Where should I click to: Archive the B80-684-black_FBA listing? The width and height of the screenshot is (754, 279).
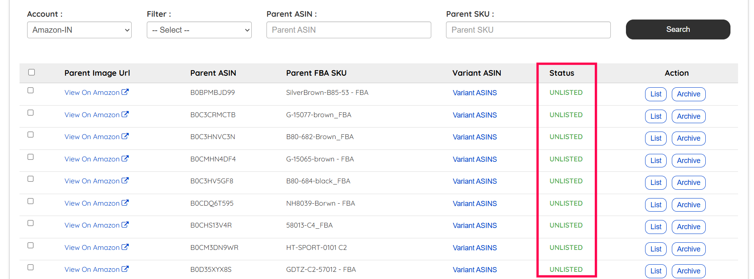point(688,183)
